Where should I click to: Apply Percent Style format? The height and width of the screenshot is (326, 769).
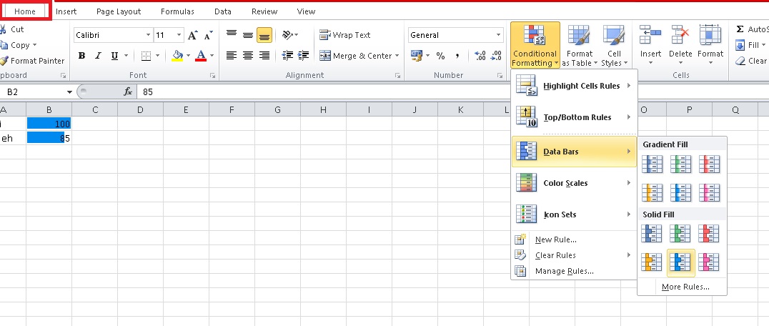(x=440, y=56)
